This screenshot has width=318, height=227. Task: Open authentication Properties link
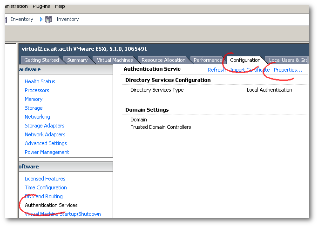click(x=288, y=70)
